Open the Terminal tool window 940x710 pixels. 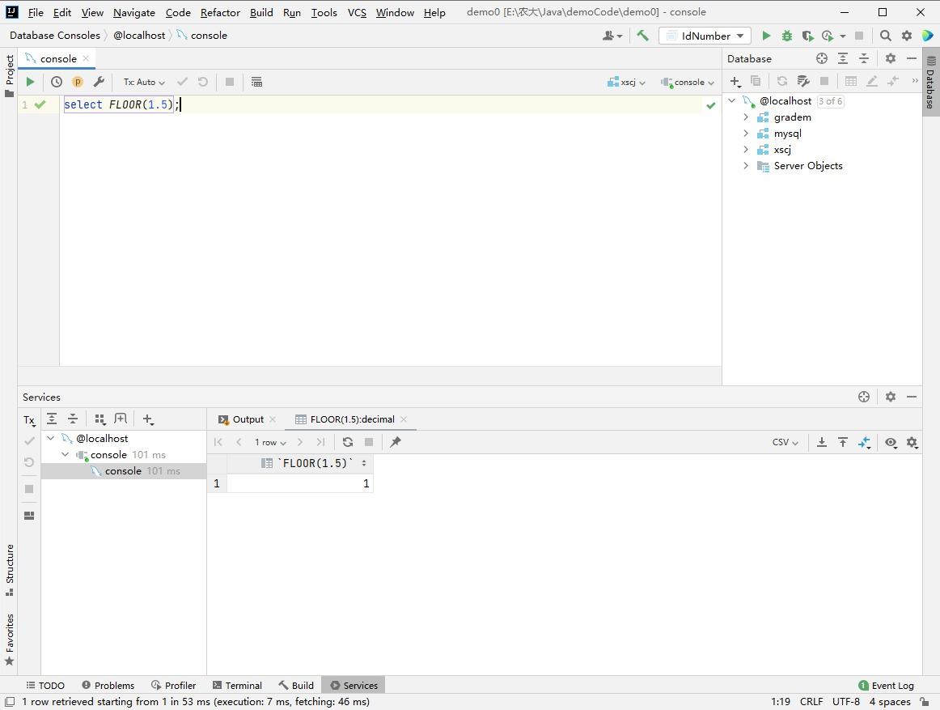point(237,685)
